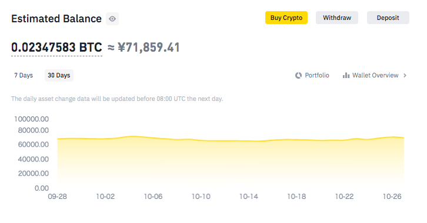The height and width of the screenshot is (223, 427).
Task: Open the Deposit page
Action: click(x=388, y=18)
